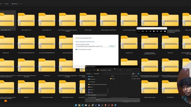The image size is (191, 107).
Task: Expand the Local Disk (C:) tree node
Action: [87, 95]
